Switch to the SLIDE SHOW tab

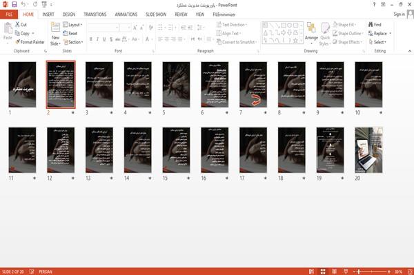pos(156,14)
